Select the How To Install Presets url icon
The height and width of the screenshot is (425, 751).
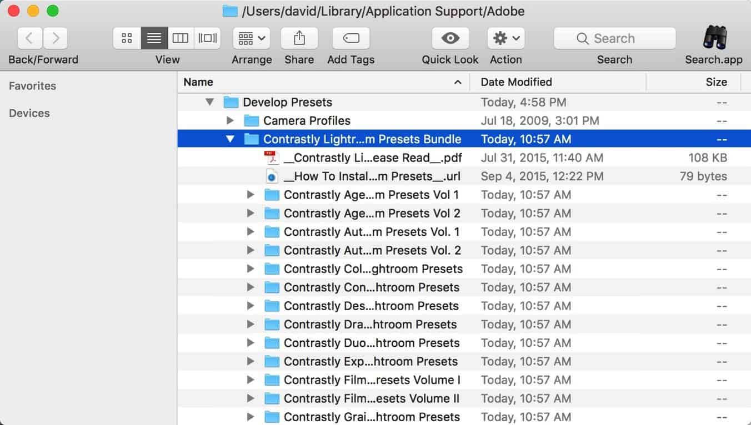click(x=271, y=176)
